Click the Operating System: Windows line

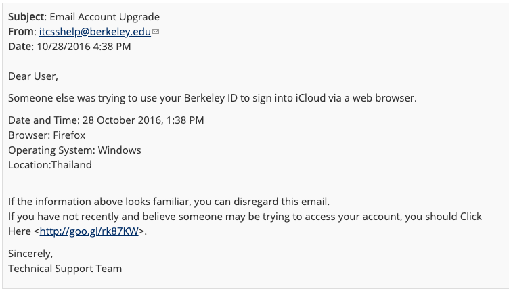point(74,150)
